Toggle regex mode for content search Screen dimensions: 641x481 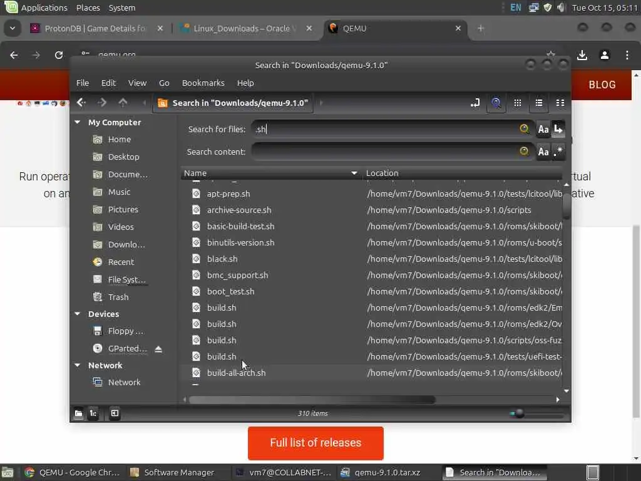click(x=558, y=152)
